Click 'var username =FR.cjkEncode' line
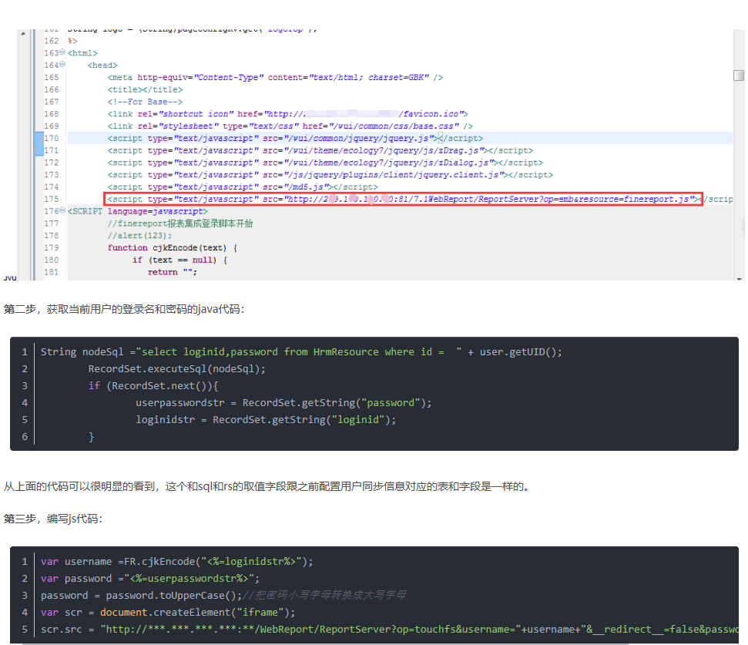The height and width of the screenshot is (645, 748). (x=177, y=562)
